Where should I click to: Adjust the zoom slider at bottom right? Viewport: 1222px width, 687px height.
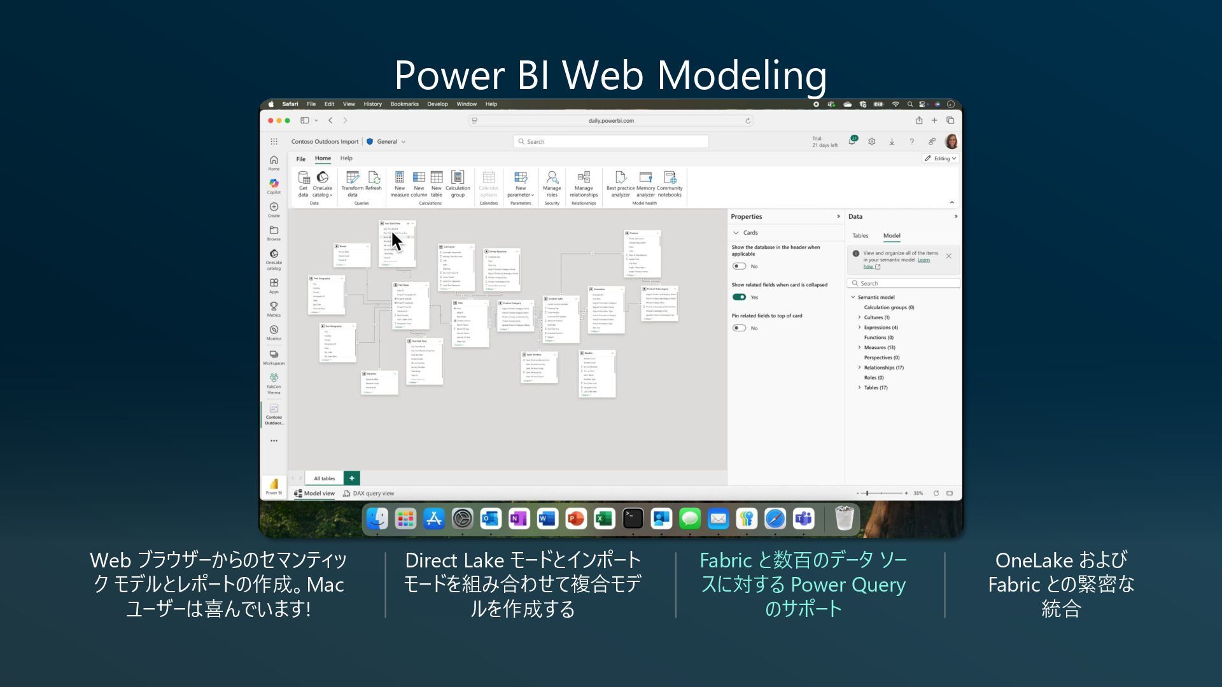[867, 493]
